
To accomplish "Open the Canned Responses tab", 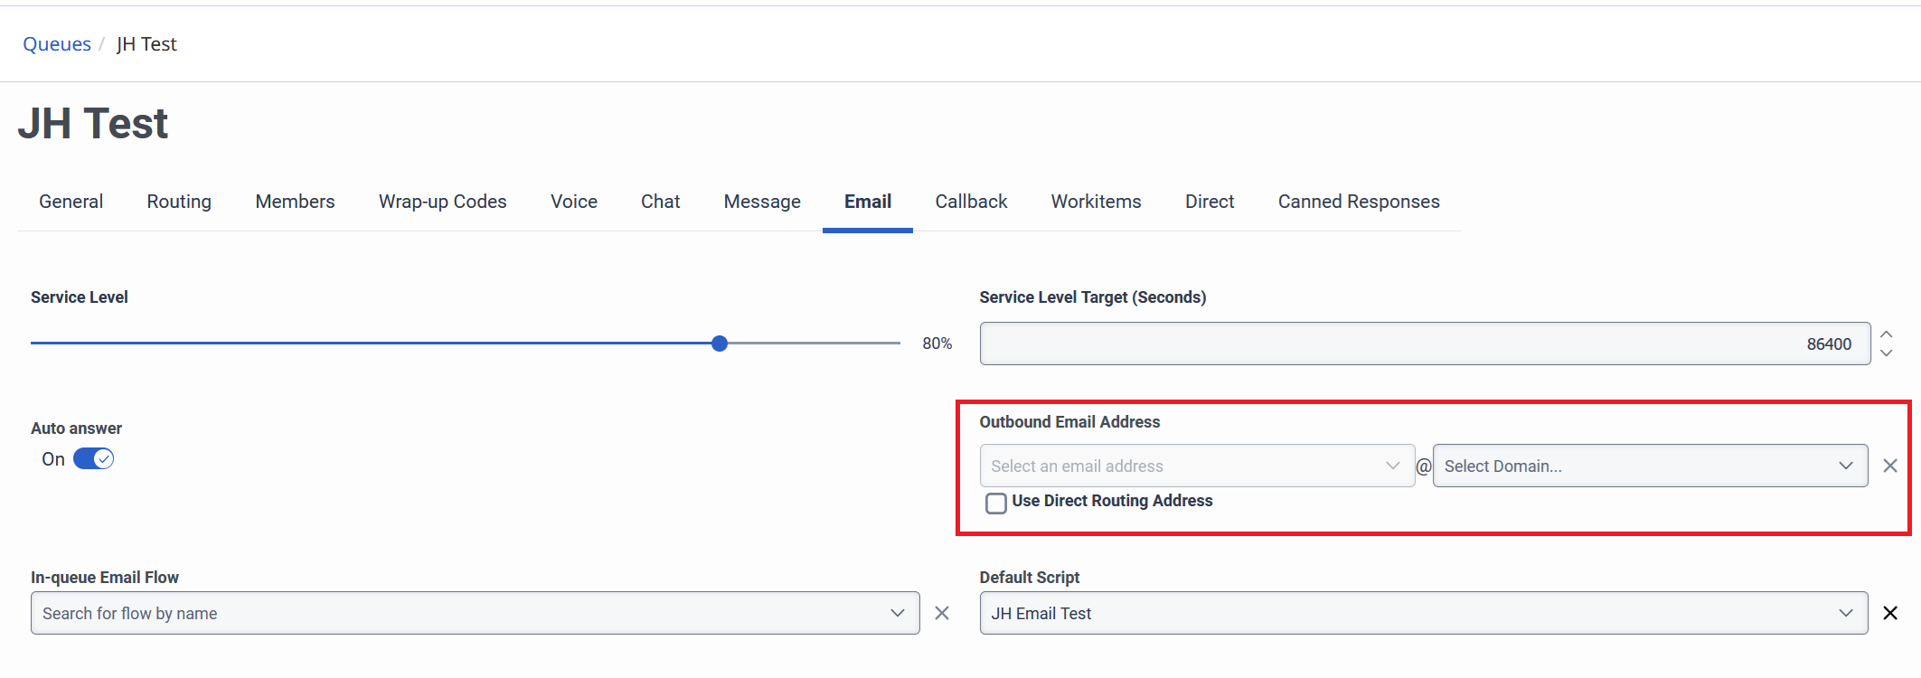I will point(1358,202).
